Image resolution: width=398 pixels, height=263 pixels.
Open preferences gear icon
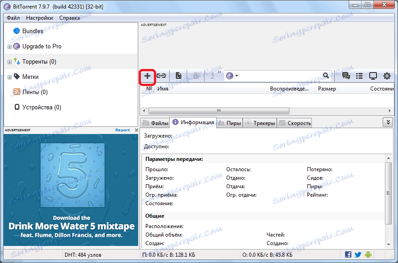click(387, 76)
